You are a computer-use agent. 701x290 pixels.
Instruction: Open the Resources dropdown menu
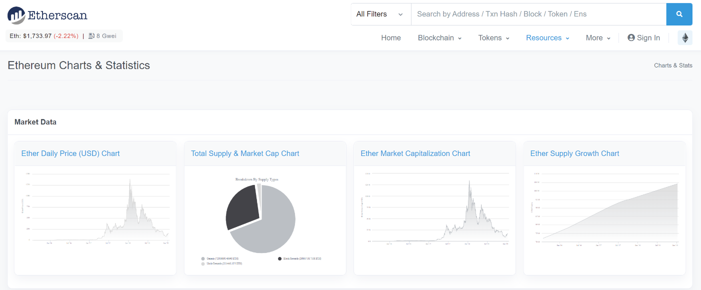point(547,38)
